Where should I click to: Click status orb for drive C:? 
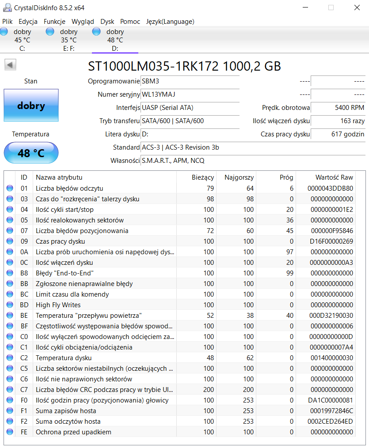coord(4,31)
